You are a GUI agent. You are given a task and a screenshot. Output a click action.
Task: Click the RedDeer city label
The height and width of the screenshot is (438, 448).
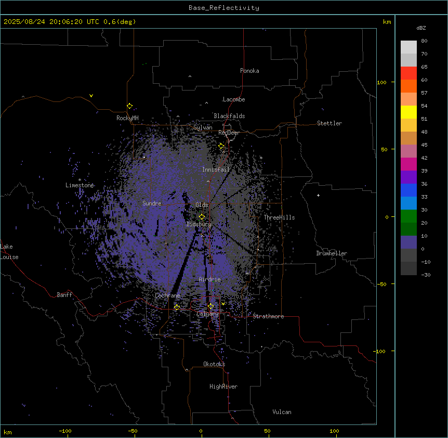(229, 133)
